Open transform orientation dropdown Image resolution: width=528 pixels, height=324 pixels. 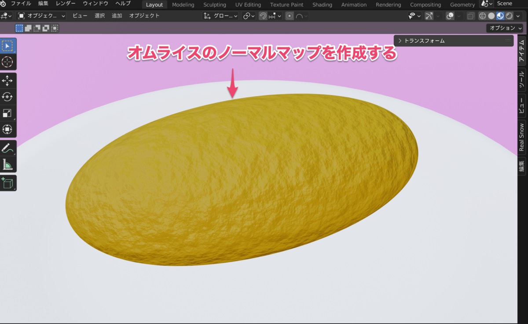(x=220, y=16)
